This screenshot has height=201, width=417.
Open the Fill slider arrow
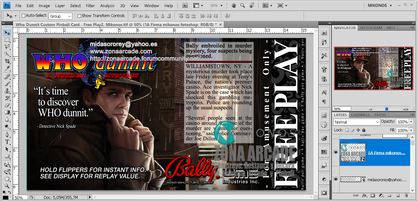412,130
